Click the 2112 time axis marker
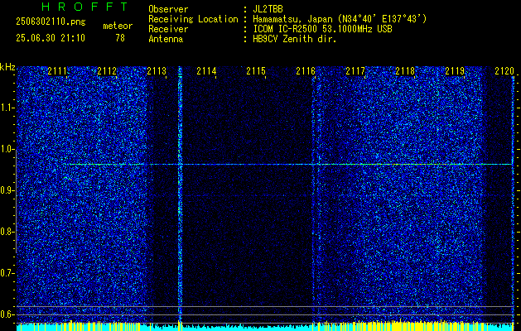This screenshot has height=331, width=521. point(108,71)
